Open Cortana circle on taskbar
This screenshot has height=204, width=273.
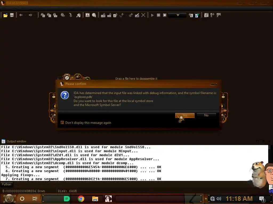click(x=22, y=199)
